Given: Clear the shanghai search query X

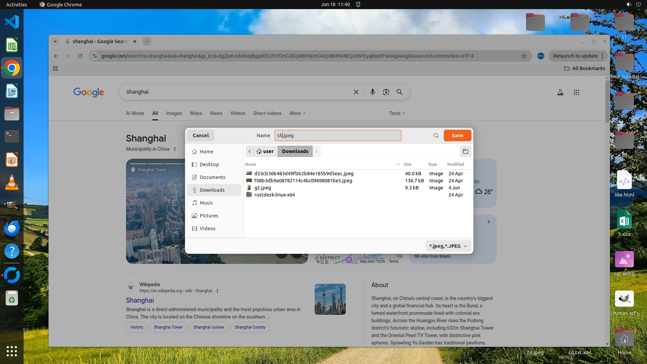Looking at the screenshot, I should click(356, 92).
